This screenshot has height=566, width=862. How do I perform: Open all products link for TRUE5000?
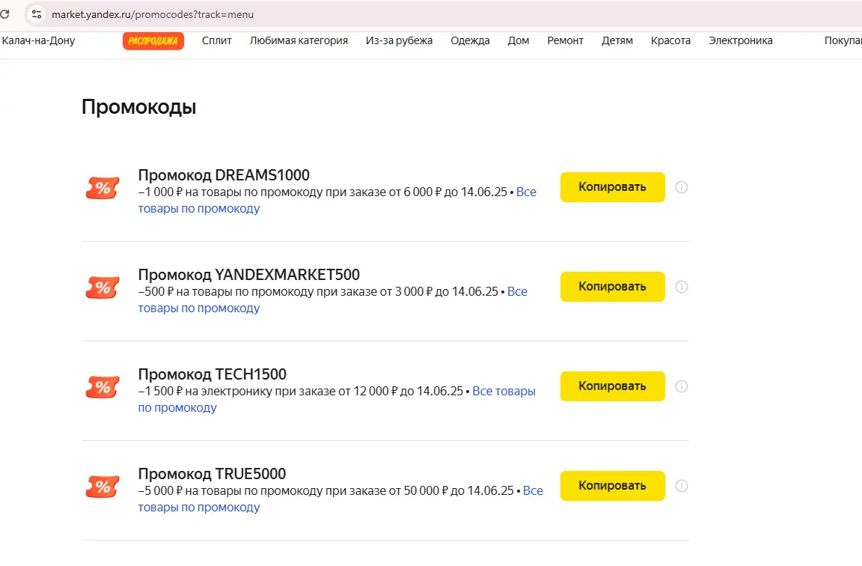(x=199, y=507)
